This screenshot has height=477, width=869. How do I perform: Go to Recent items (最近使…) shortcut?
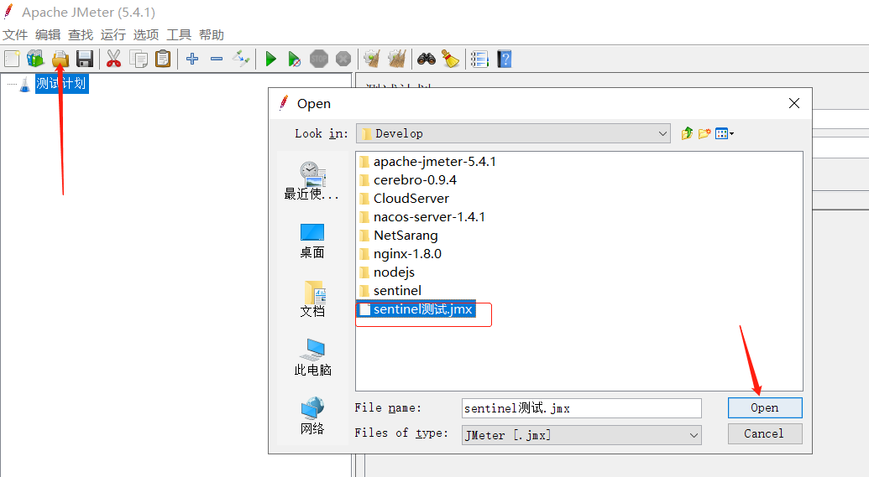point(312,181)
